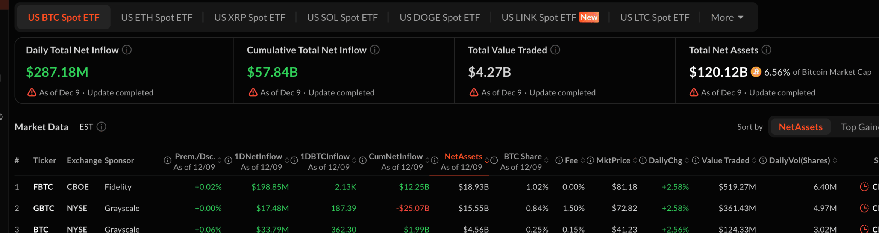Click the clock icon in the GBTC row
This screenshot has width=879, height=233.
pyautogui.click(x=864, y=208)
